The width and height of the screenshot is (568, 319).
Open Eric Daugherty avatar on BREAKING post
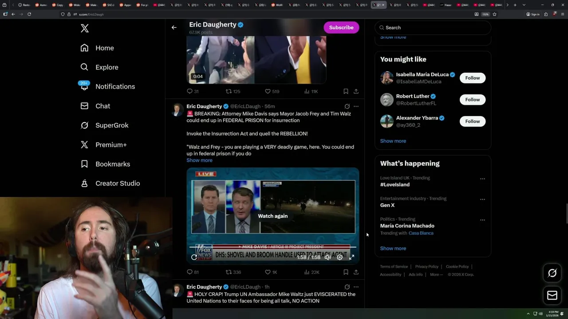click(x=177, y=110)
